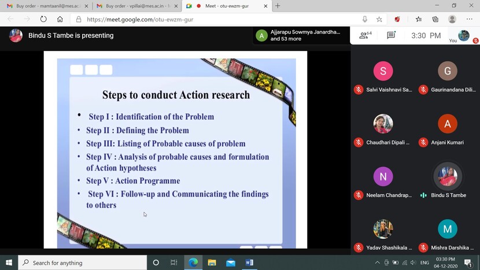480x270 pixels.
Task: Open Windows Start menu
Action: point(9,262)
